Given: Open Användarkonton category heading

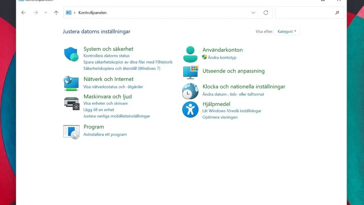Looking at the screenshot, I should (x=222, y=50).
